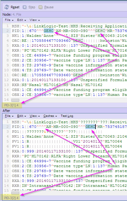The width and height of the screenshot is (127, 201).
Task: Click the top editor horizontal scrollbar thumb
Action: pos(15,100)
